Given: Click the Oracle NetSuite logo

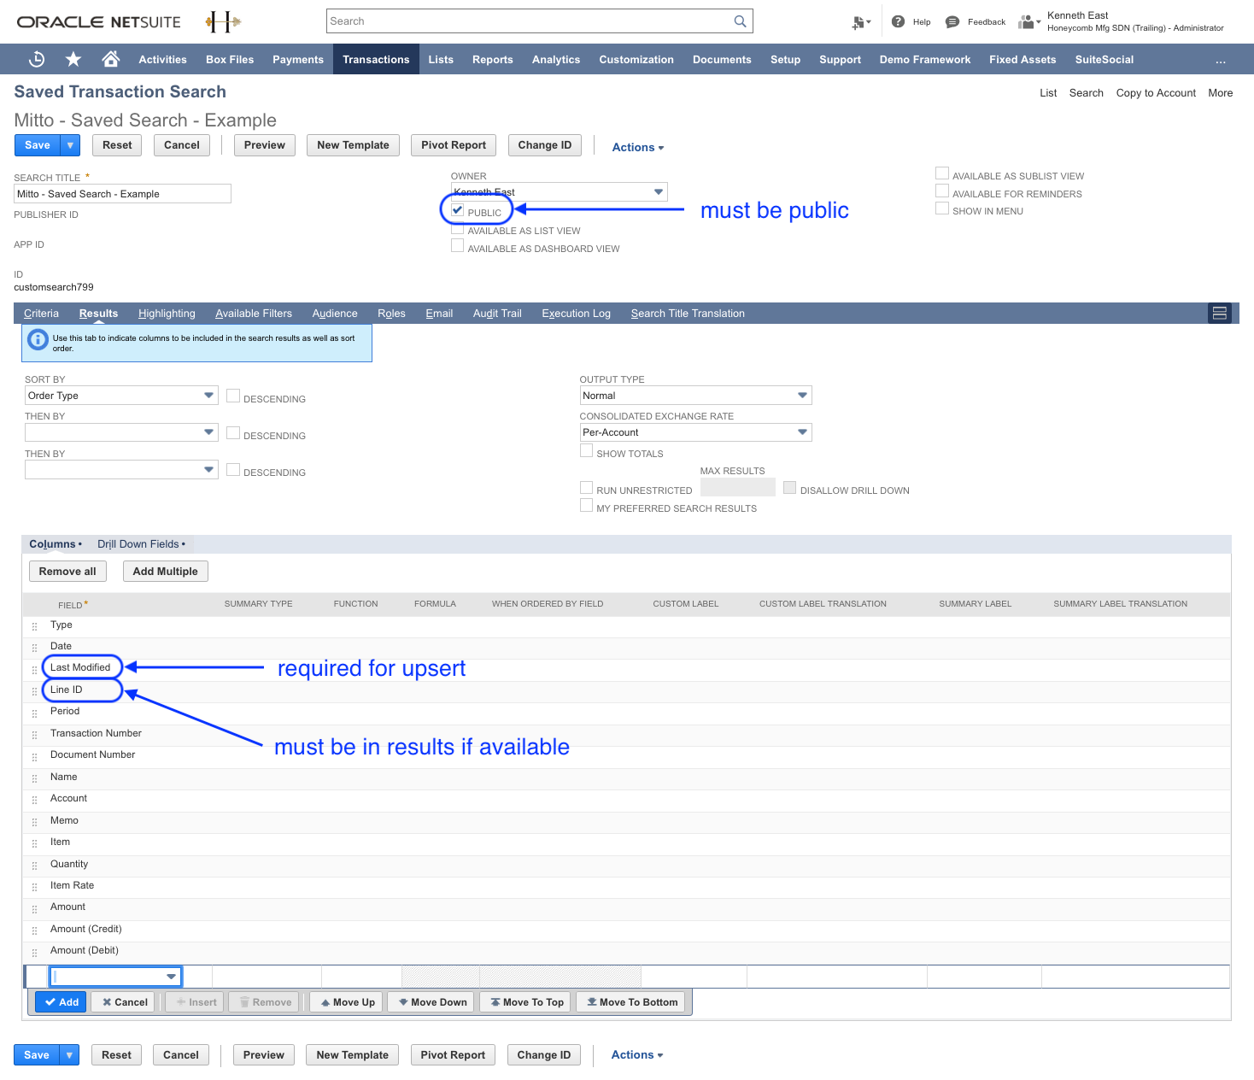Looking at the screenshot, I should [99, 22].
